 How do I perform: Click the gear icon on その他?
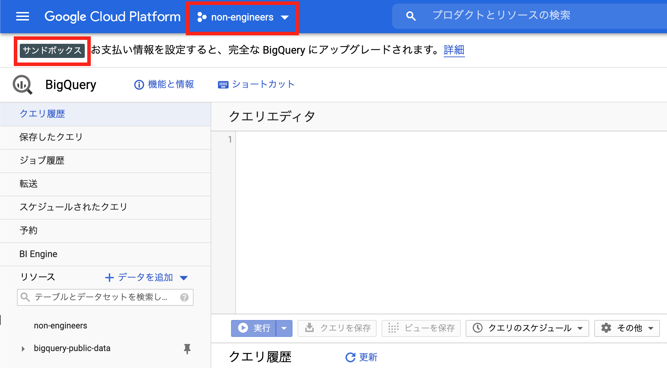(606, 328)
